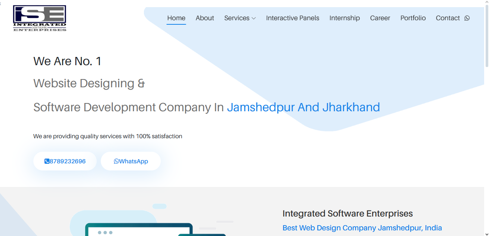Click the Jamshedpur And Jharkhand heading text

click(x=304, y=107)
